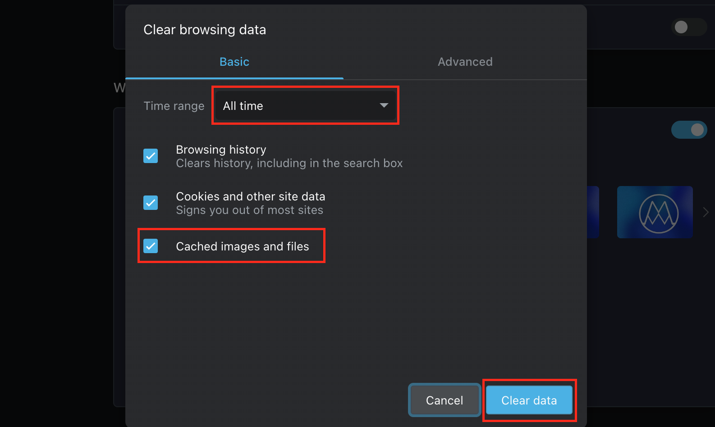
Task: Open the Time range dropdown arrow
Action: point(384,105)
